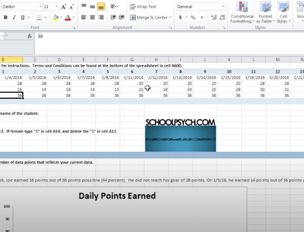The height and width of the screenshot is (232, 304).
Task: Open Format as Table gallery
Action: tap(265, 12)
